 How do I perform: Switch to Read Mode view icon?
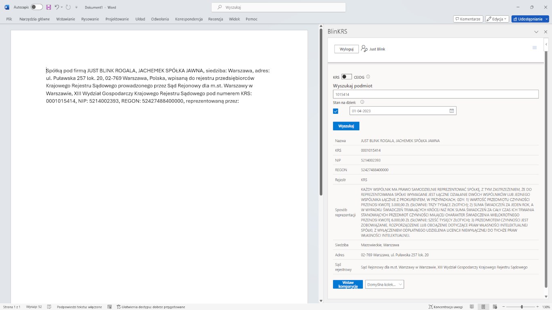click(472, 307)
